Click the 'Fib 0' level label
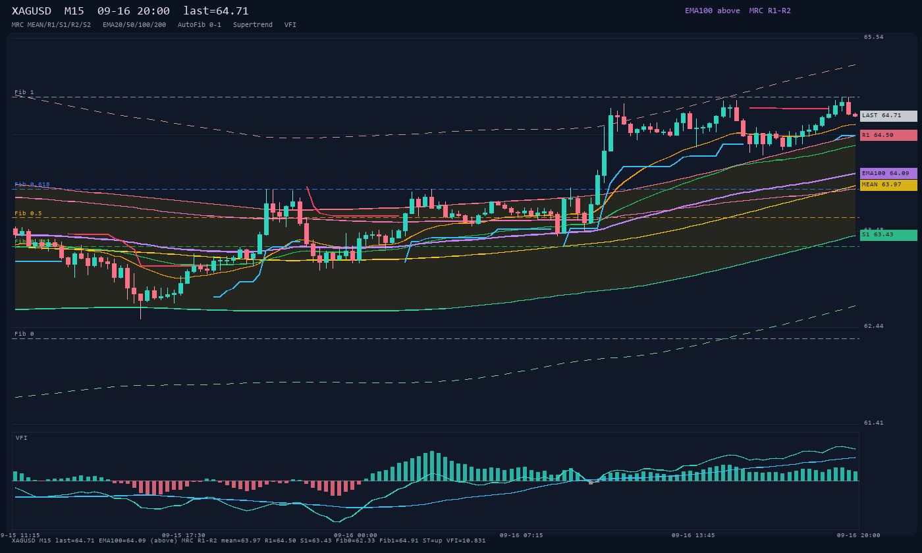This screenshot has height=553, width=922. click(x=24, y=334)
